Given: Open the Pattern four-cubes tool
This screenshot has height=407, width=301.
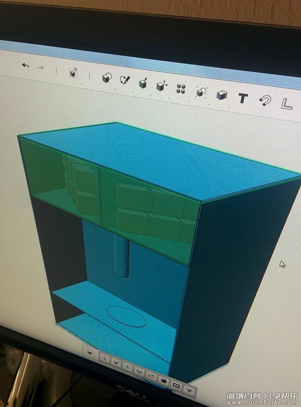Looking at the screenshot, I should [181, 89].
